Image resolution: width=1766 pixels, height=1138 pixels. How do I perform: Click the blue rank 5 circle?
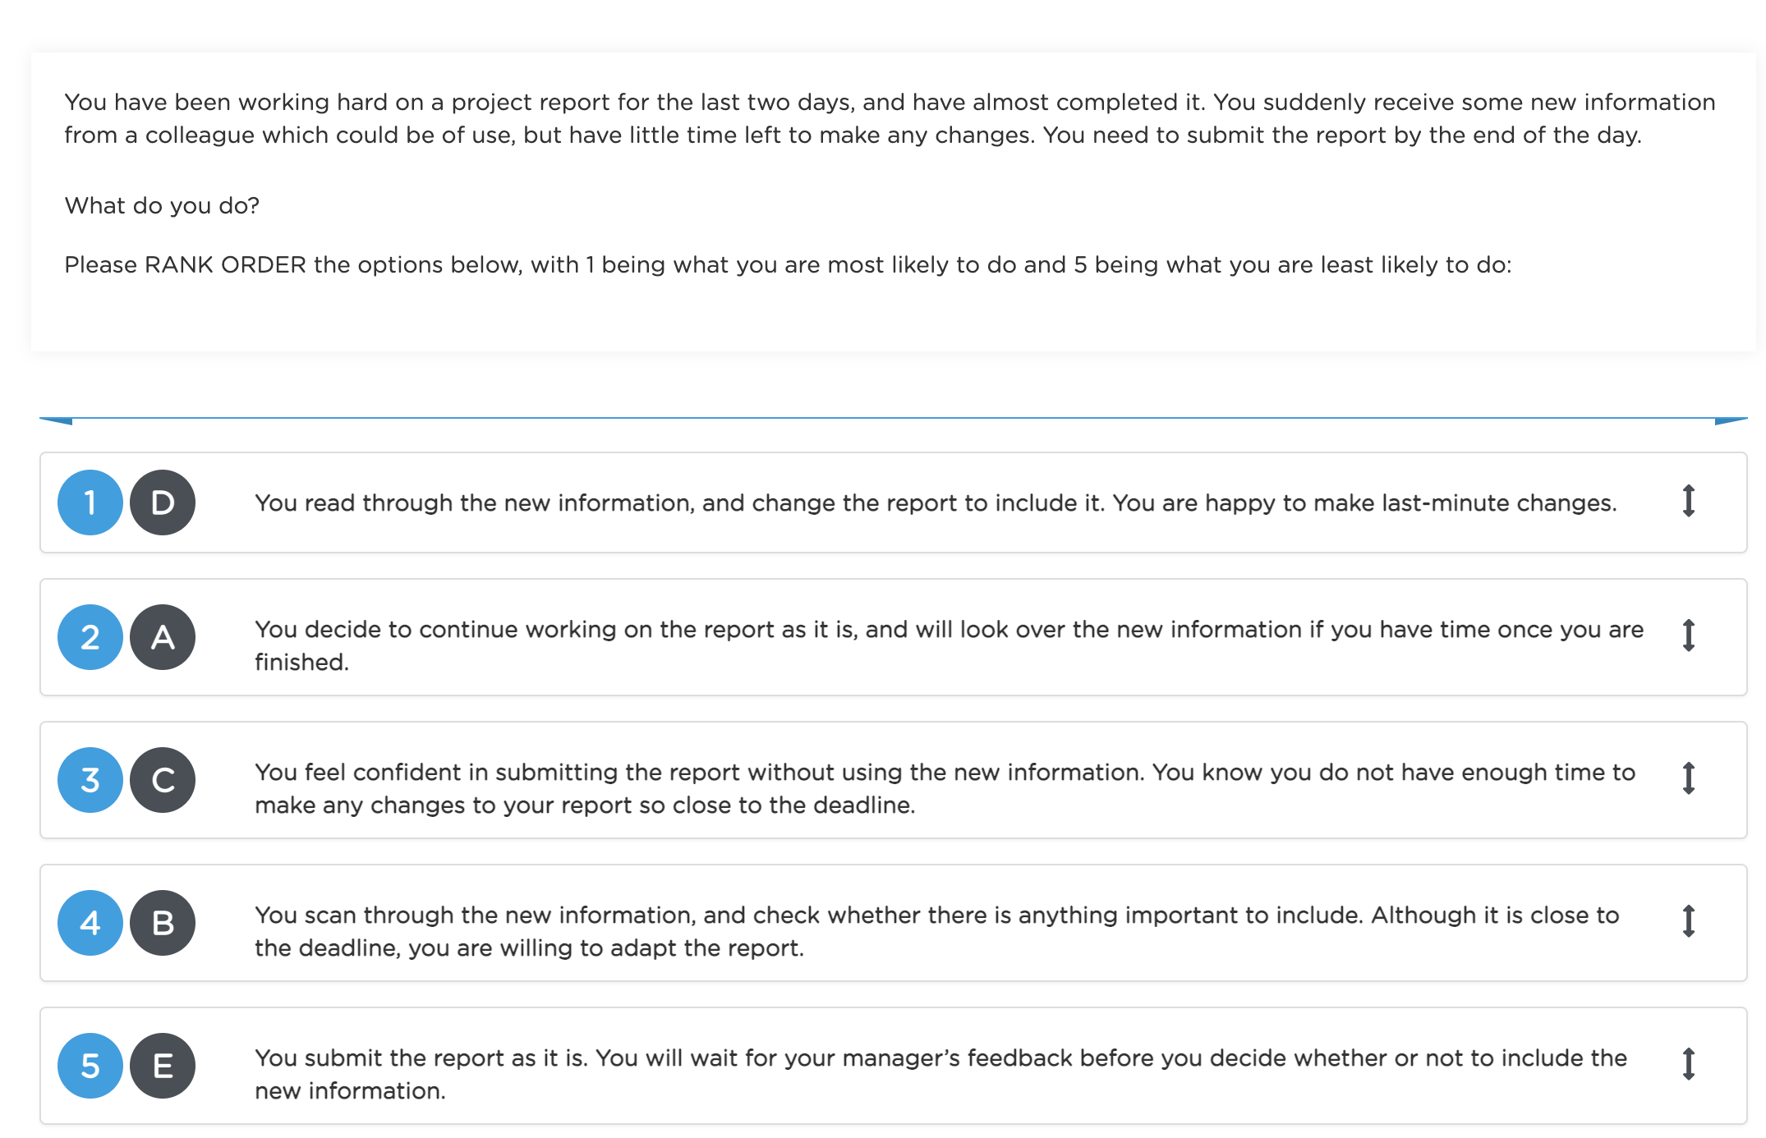90,1066
